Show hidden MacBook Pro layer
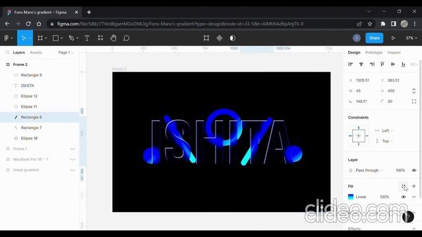This screenshot has width=422, height=237. [73, 159]
